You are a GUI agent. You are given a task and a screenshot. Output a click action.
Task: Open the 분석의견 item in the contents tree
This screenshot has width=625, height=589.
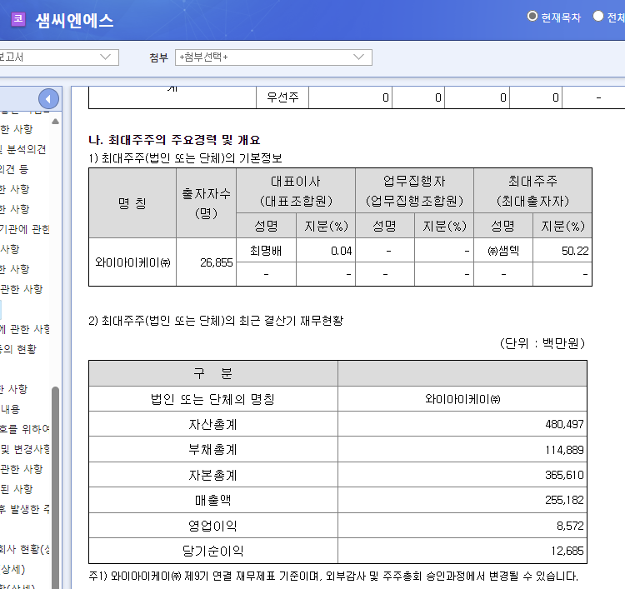click(x=23, y=149)
